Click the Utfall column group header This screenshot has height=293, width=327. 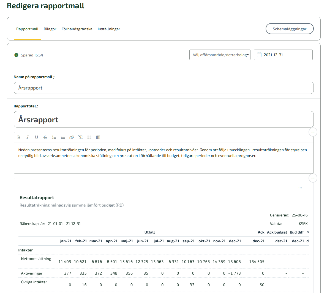pyautogui.click(x=149, y=232)
